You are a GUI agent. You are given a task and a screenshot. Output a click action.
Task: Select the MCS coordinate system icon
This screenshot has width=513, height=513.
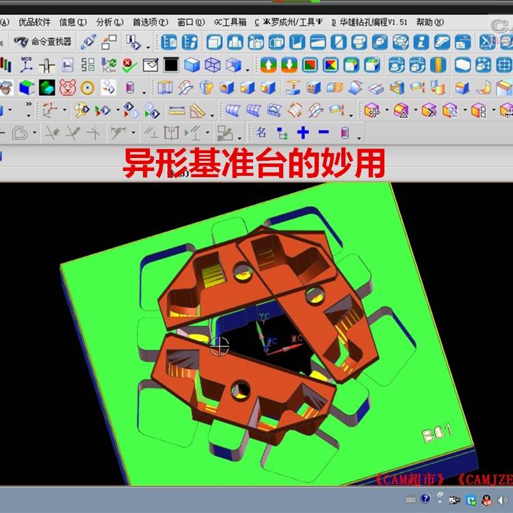pos(27,66)
